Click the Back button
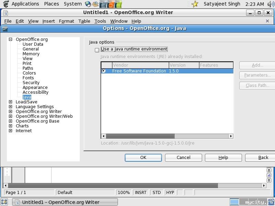This screenshot has width=275, height=206. click(x=260, y=158)
